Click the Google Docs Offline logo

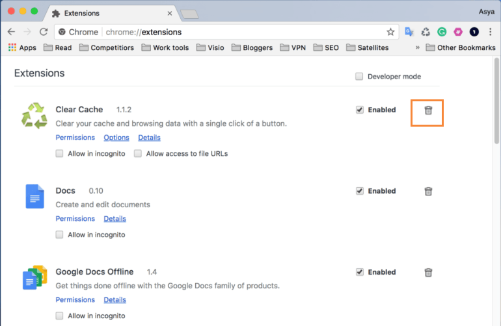point(34,277)
